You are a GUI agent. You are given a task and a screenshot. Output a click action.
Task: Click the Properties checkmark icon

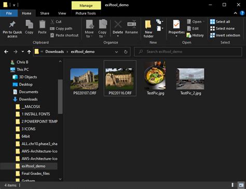[x=176, y=24]
